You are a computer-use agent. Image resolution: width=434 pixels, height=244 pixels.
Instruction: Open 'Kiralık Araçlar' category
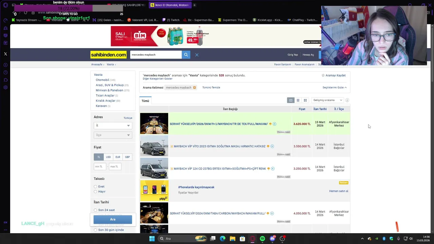click(x=105, y=101)
